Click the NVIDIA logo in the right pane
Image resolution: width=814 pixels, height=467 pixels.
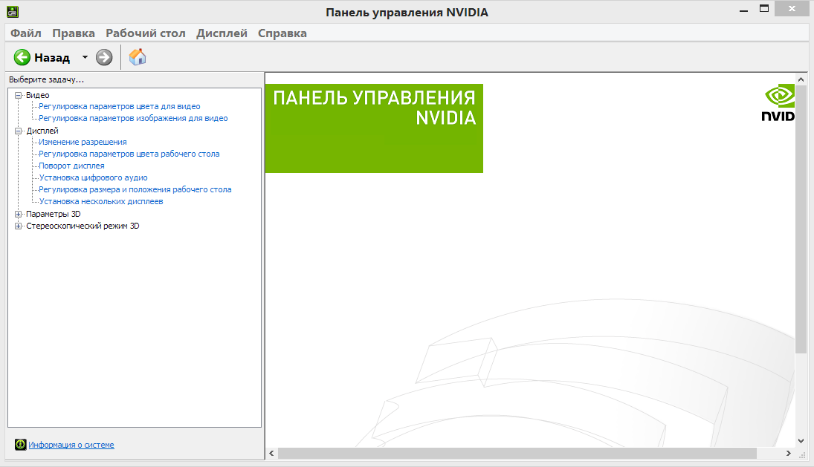[778, 103]
